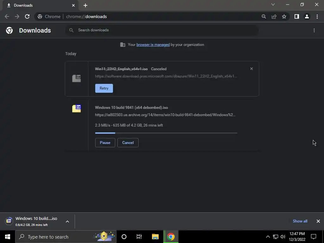Click the managed organization building icon

123,45
